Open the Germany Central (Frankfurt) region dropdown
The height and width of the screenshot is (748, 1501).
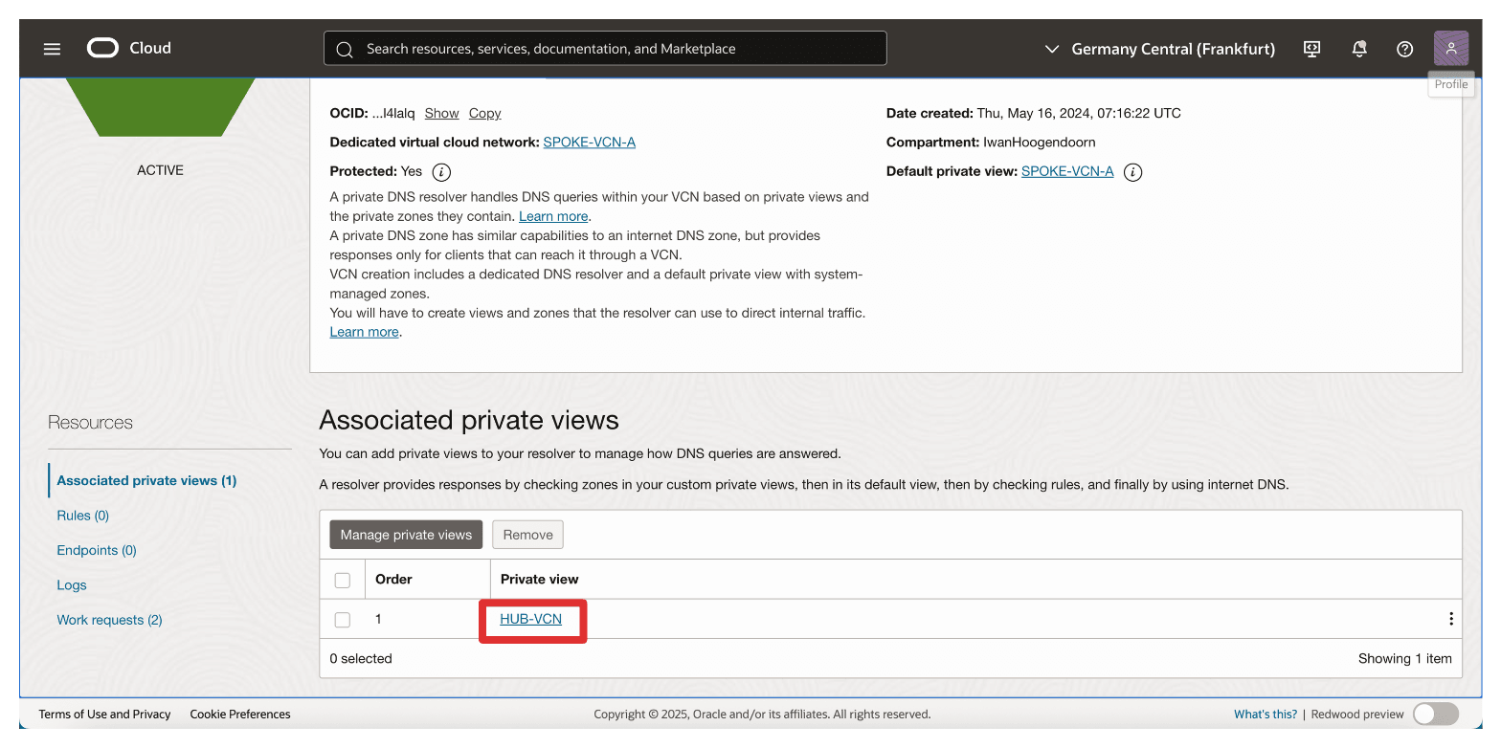(x=1159, y=49)
